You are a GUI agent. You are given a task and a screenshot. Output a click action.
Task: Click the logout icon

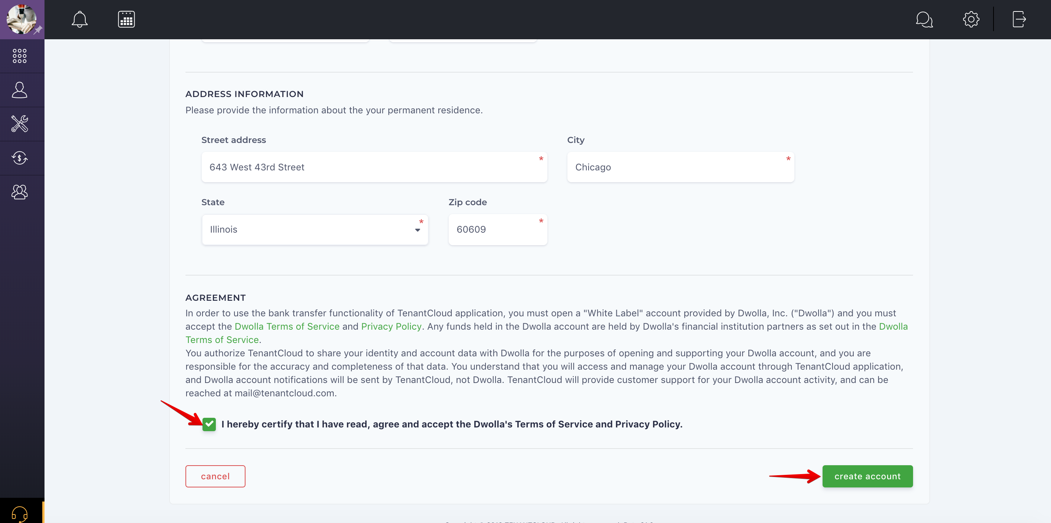click(x=1019, y=19)
